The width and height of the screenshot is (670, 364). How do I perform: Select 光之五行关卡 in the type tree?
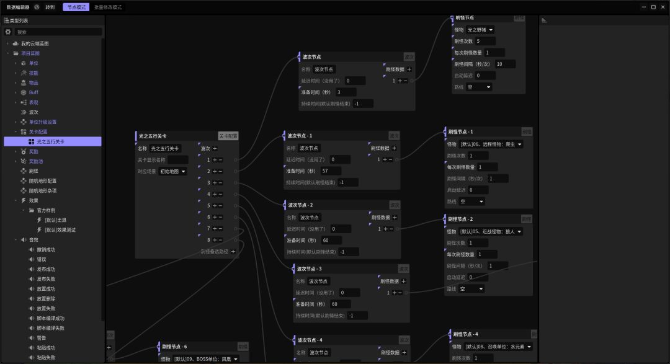pos(53,141)
